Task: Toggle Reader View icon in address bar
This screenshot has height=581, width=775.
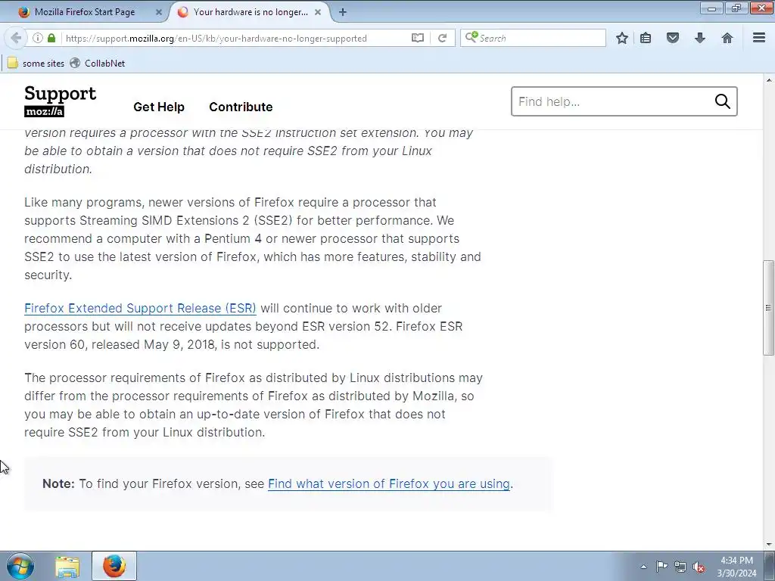Action: pyautogui.click(x=418, y=38)
